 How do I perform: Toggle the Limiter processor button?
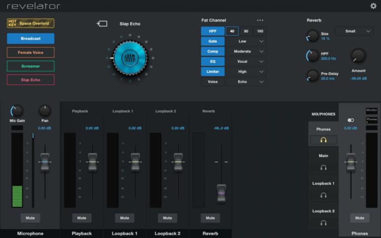pyautogui.click(x=213, y=71)
